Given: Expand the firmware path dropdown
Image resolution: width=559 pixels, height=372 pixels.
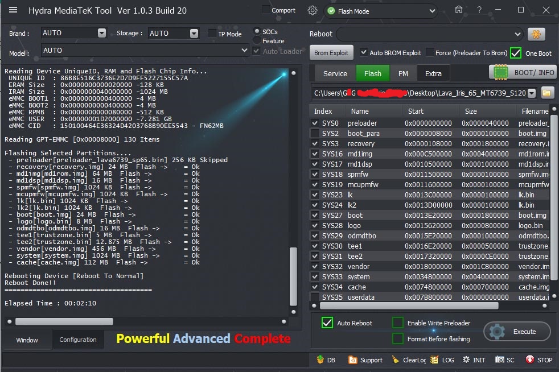Looking at the screenshot, I should [532, 93].
